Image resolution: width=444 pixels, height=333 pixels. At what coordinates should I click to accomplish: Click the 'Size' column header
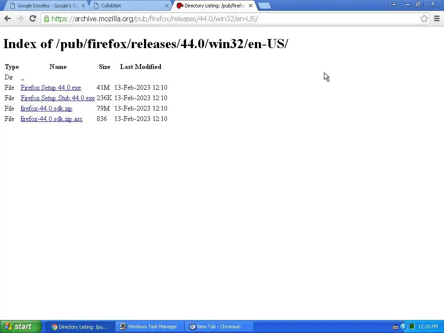(104, 67)
